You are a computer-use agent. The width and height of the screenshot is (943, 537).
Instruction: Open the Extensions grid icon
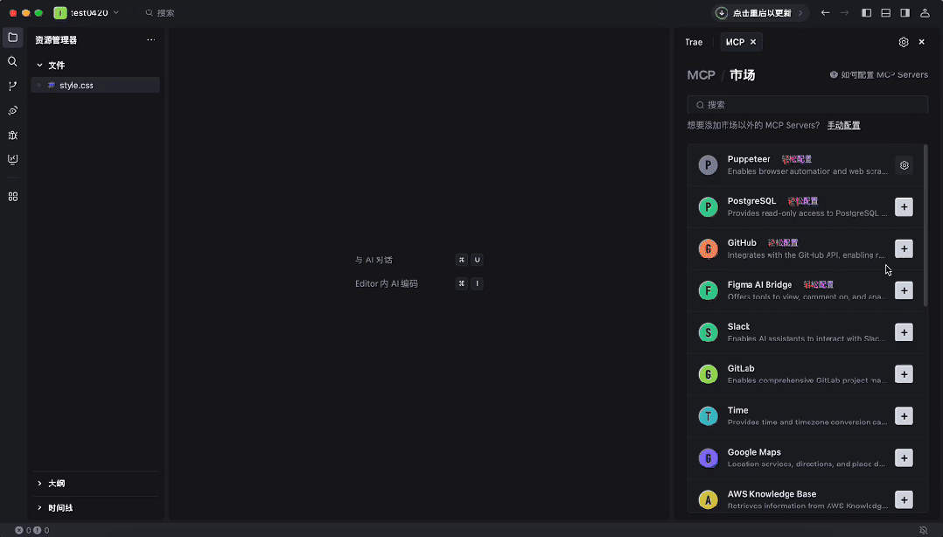pyautogui.click(x=12, y=197)
